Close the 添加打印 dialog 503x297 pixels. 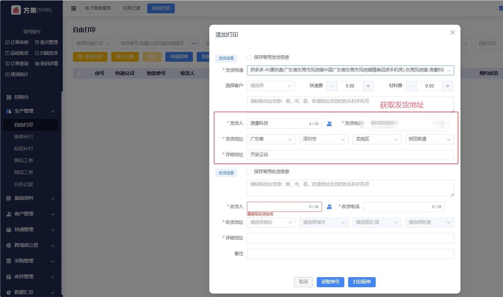tap(452, 32)
